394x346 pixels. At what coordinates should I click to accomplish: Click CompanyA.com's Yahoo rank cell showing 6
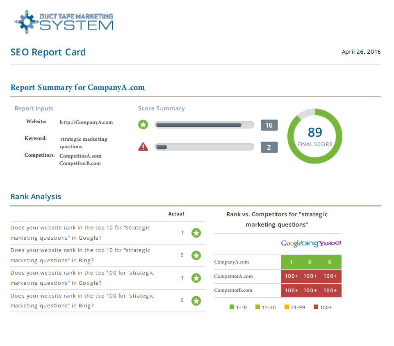pos(330,262)
